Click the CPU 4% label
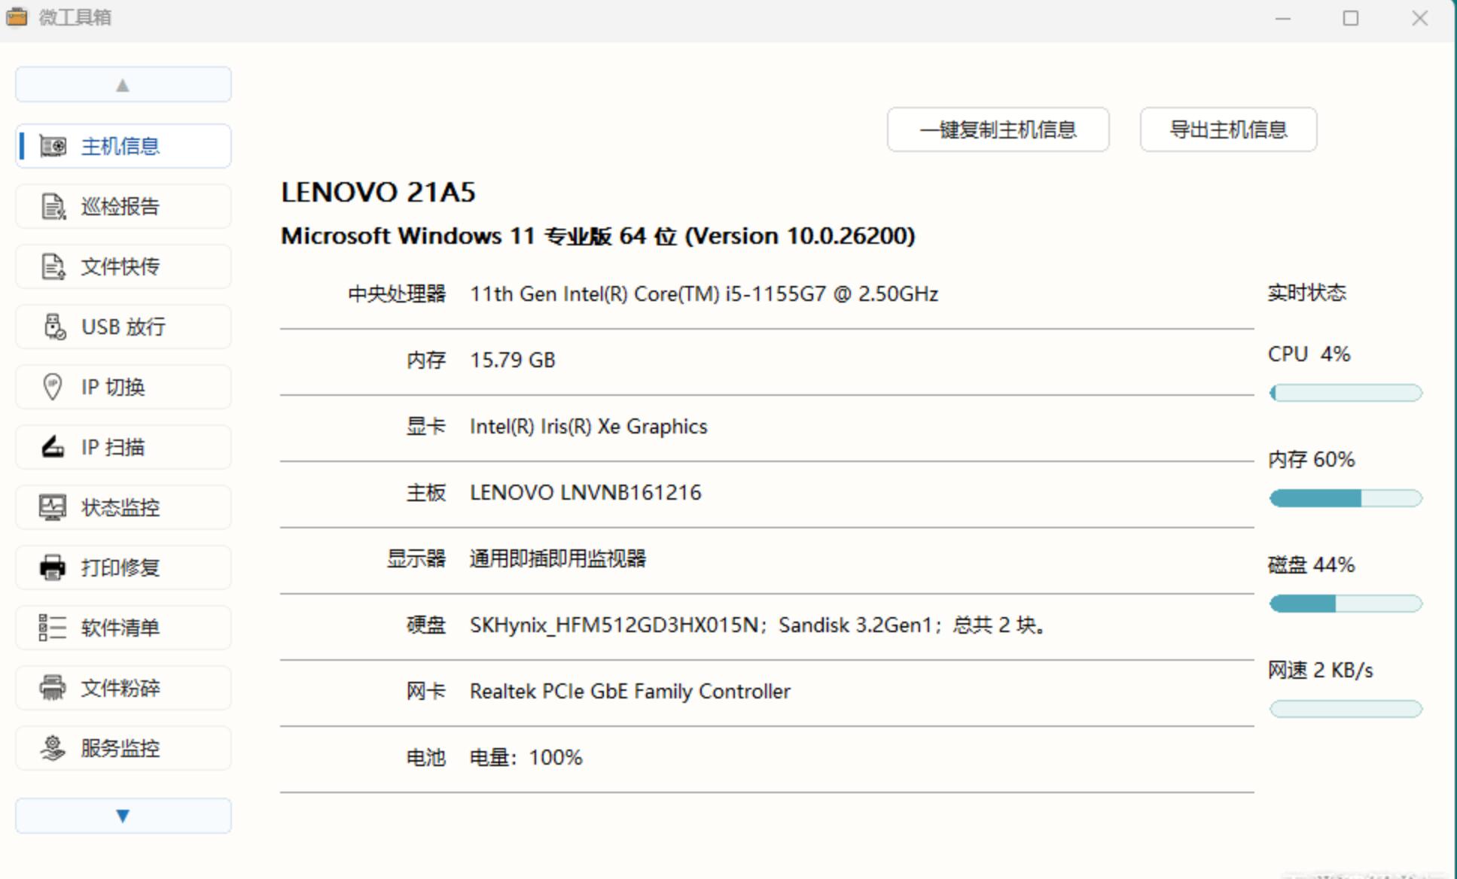The height and width of the screenshot is (879, 1457). pyautogui.click(x=1309, y=354)
